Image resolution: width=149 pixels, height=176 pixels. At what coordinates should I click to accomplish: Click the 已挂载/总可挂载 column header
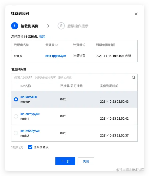71,86
